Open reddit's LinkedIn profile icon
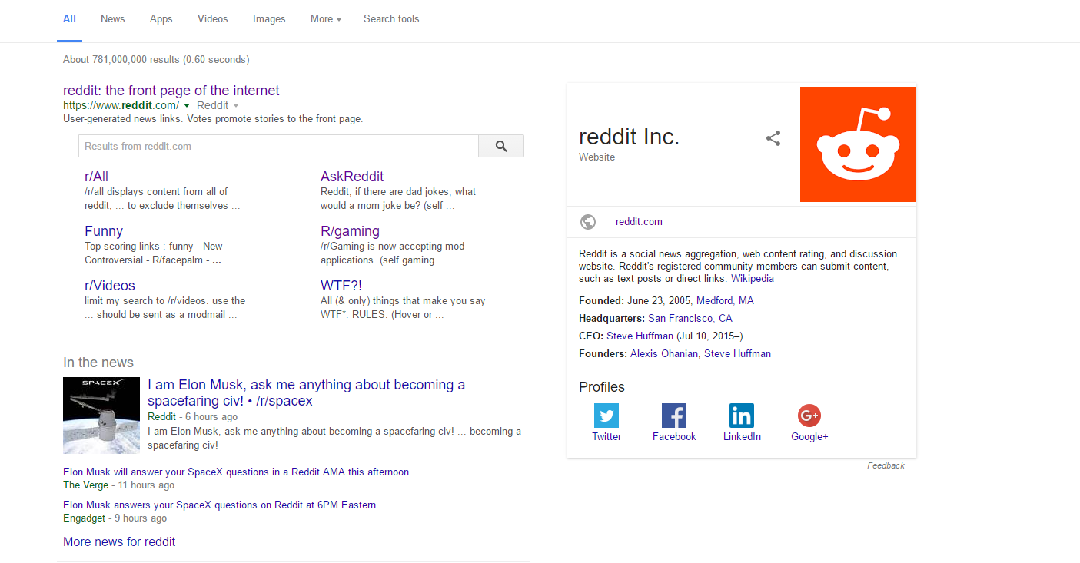The image size is (1080, 563). click(742, 416)
